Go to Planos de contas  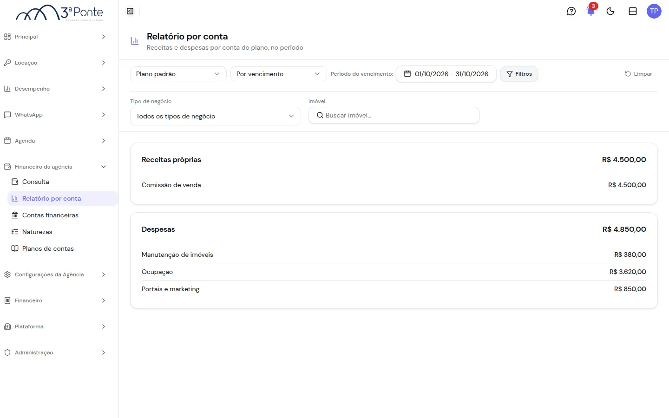pos(63,248)
